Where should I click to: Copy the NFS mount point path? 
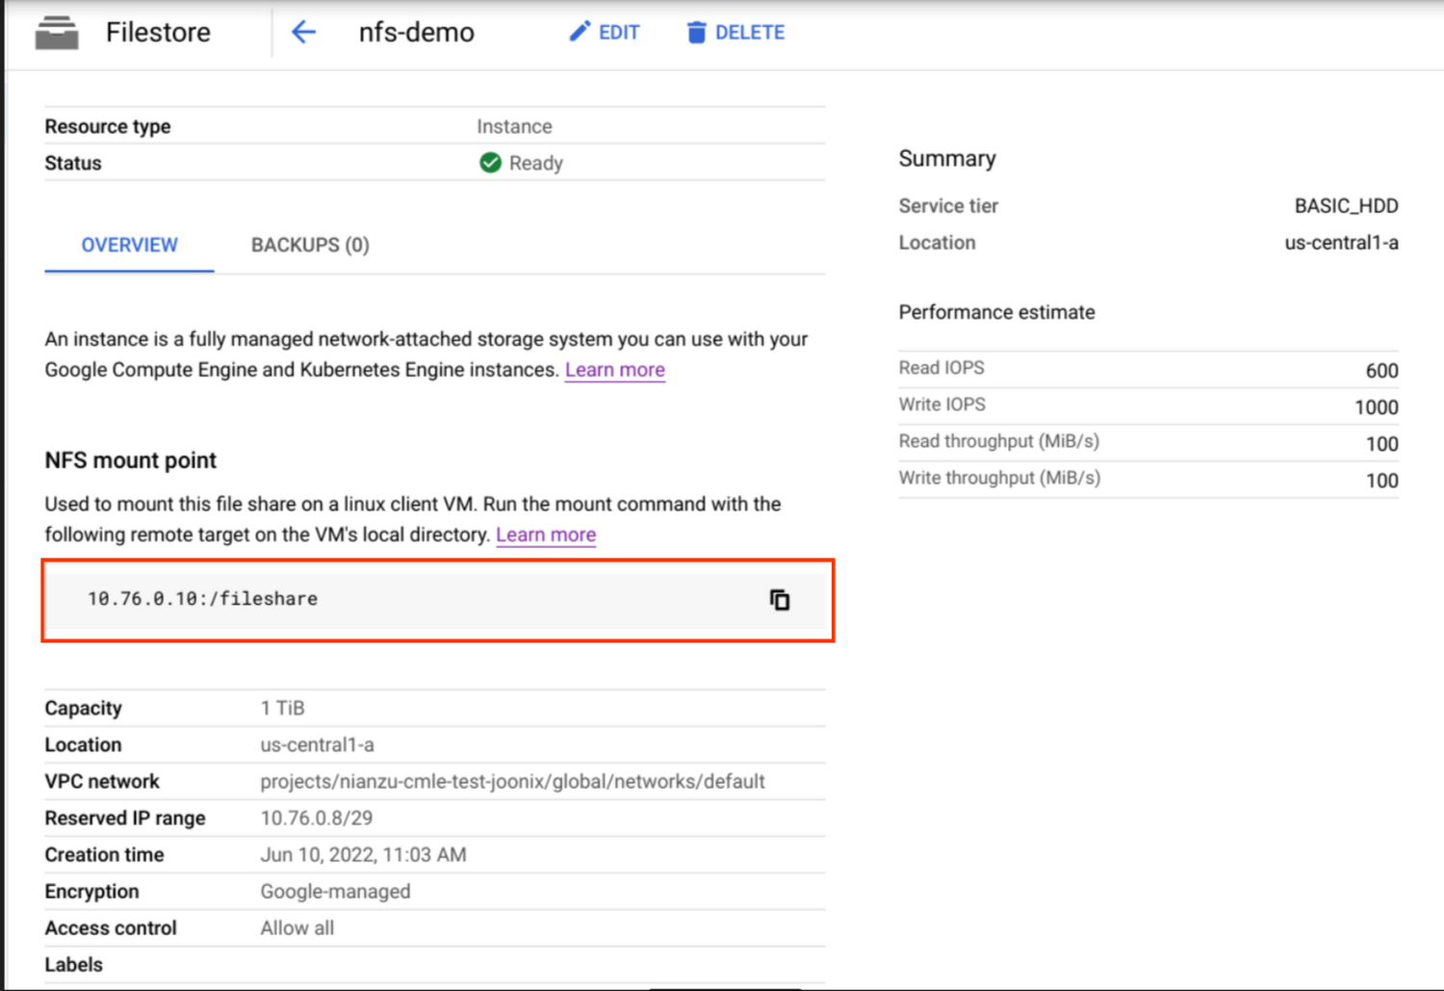[780, 600]
